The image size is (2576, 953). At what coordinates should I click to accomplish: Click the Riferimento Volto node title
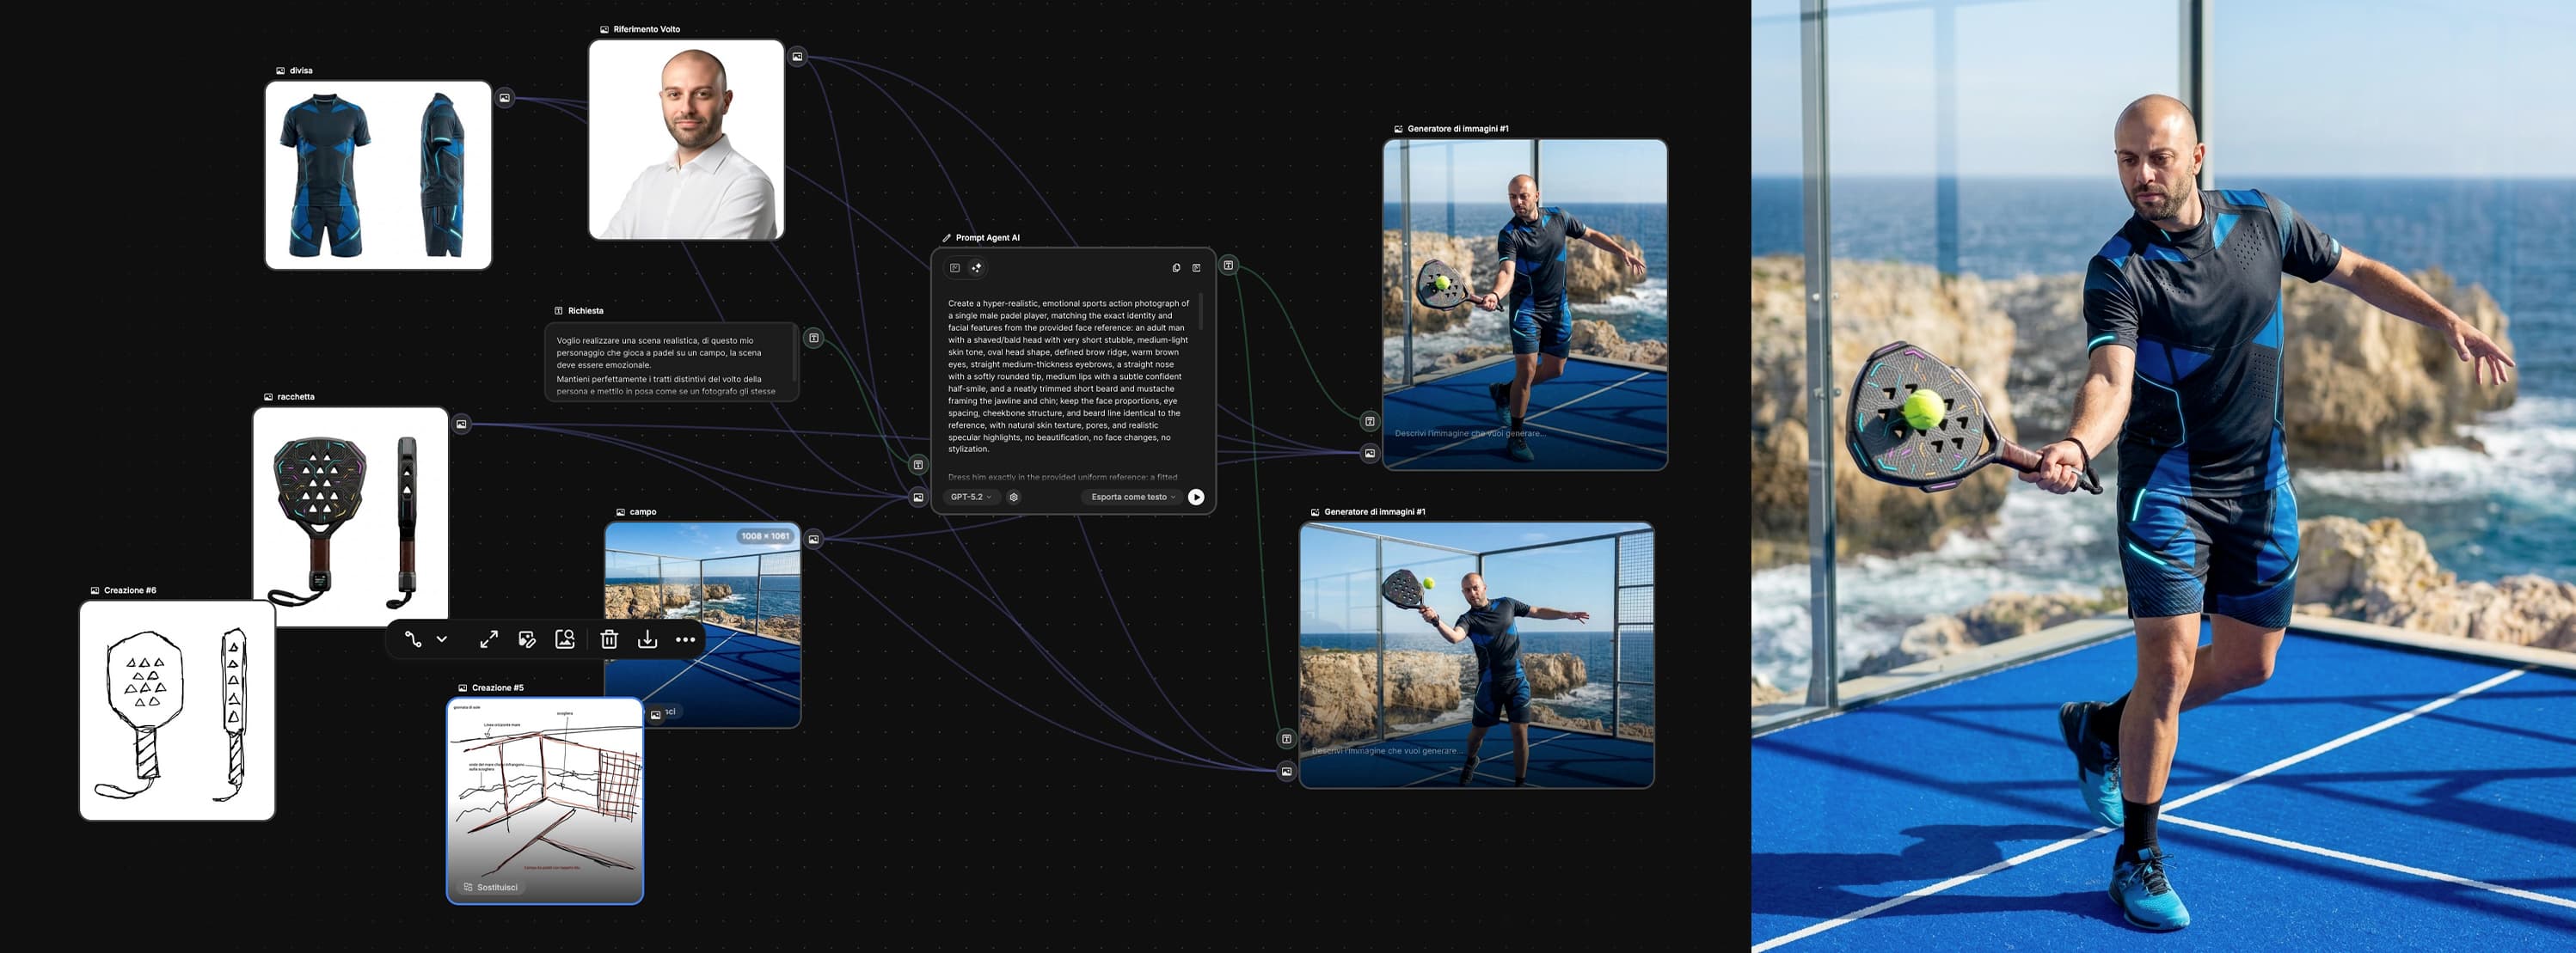point(646,29)
